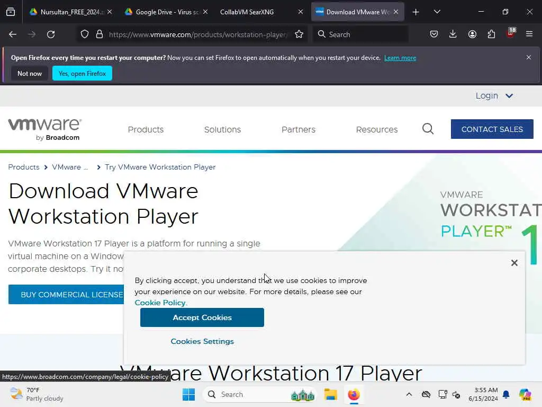542x407 pixels.
Task: Close the cookie consent dialog
Action: (x=514, y=263)
